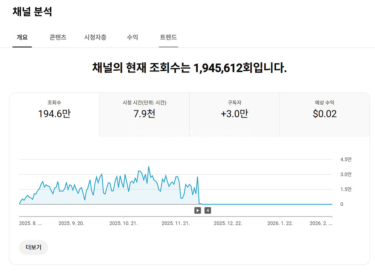Show the 시청 시간 metric chart
This screenshot has width=375, height=272.
point(144,110)
